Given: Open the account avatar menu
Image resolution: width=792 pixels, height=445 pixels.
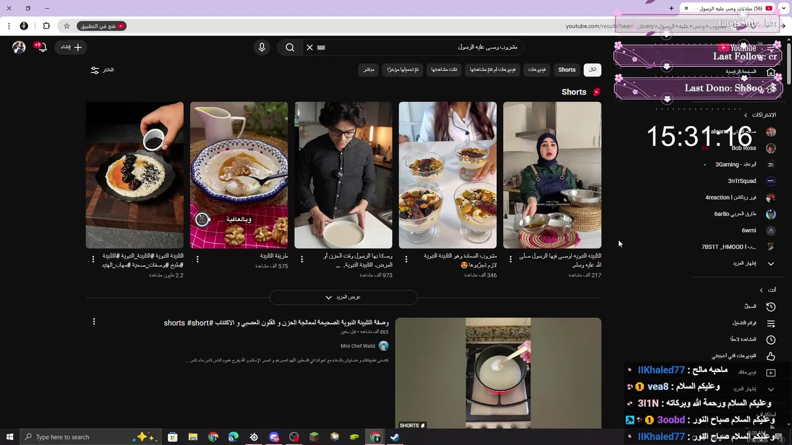Looking at the screenshot, I should coord(19,47).
